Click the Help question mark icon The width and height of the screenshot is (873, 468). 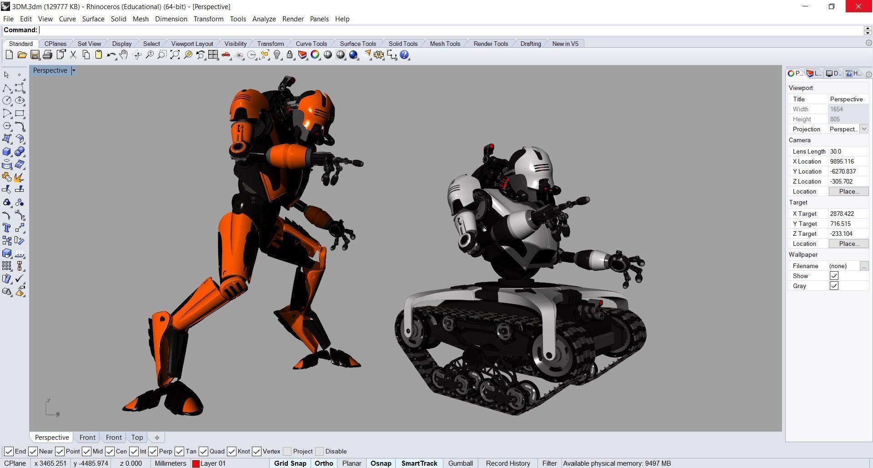click(x=404, y=55)
